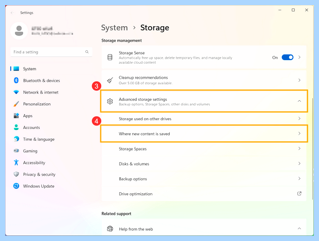The height and width of the screenshot is (241, 319).
Task: Open Storage Sense settings
Action: click(204, 57)
